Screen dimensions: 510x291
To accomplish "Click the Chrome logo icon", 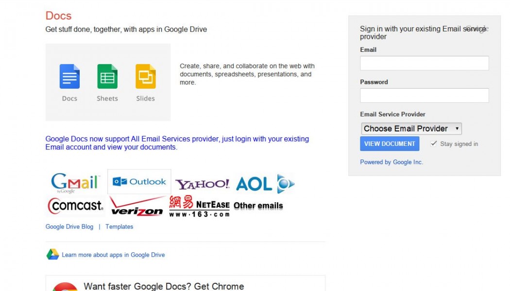I will coord(65,287).
